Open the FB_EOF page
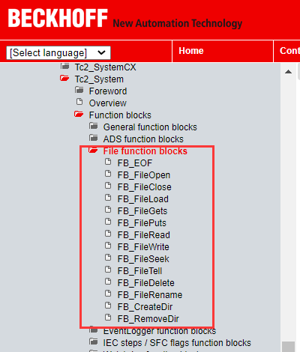The image size is (300, 352). pos(135,163)
